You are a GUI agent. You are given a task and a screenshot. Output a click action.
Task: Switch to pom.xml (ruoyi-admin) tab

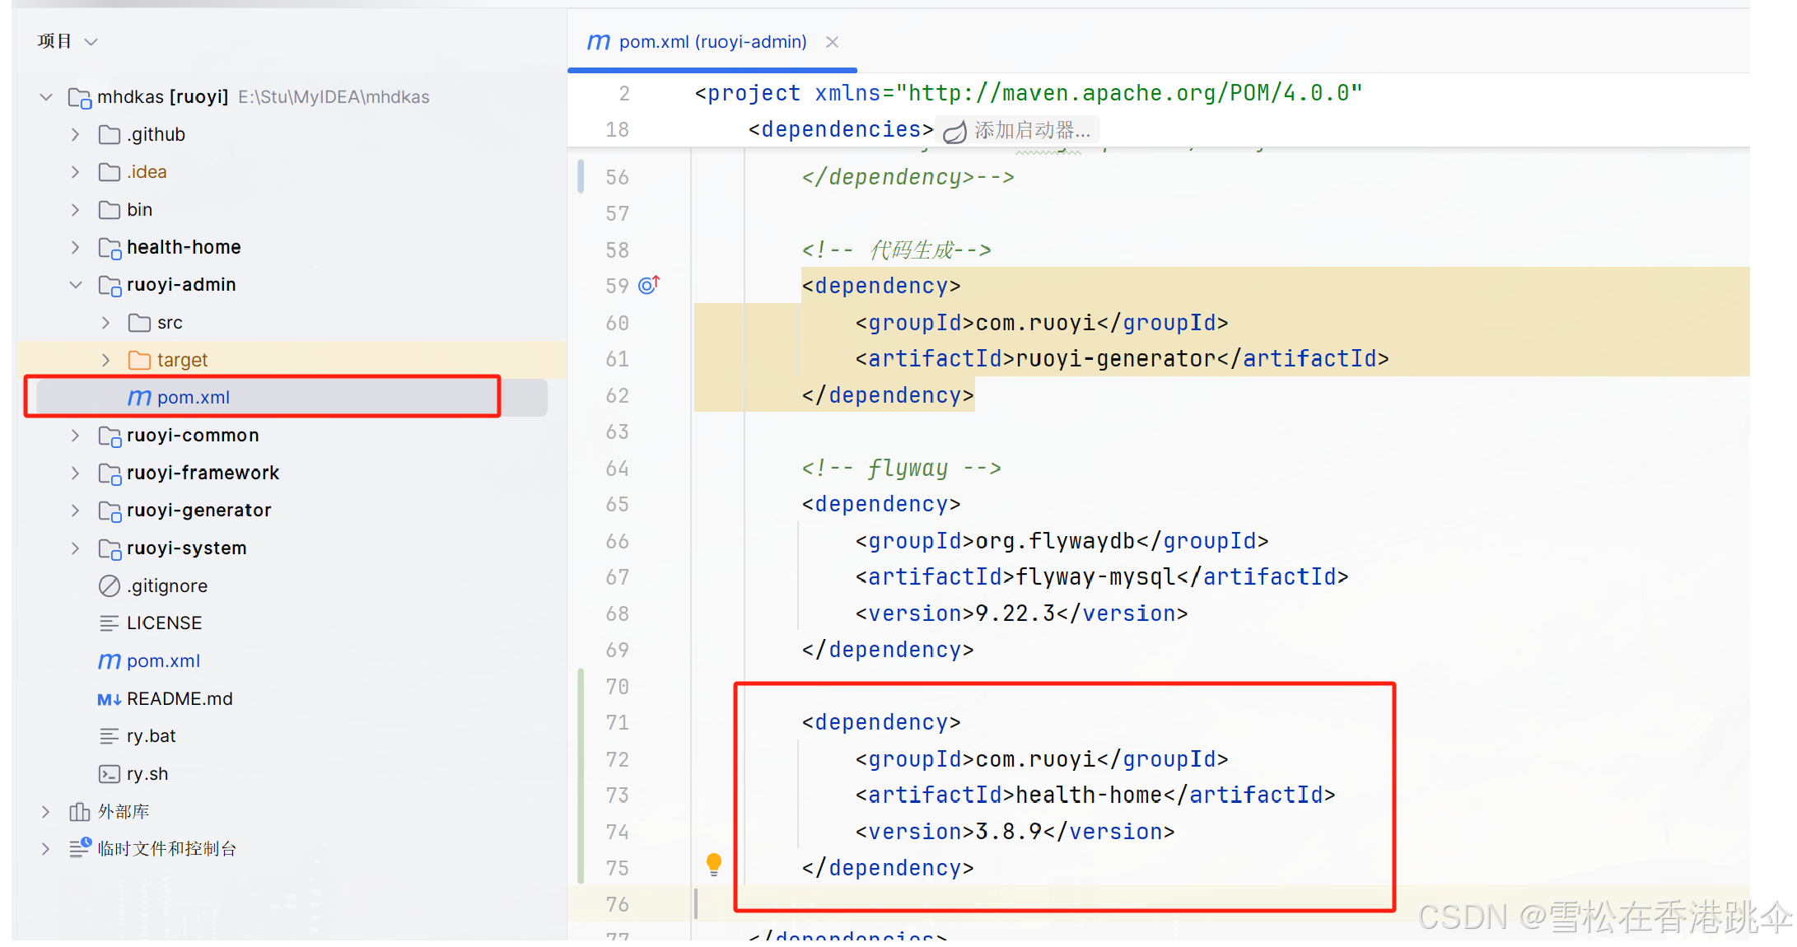tap(712, 42)
